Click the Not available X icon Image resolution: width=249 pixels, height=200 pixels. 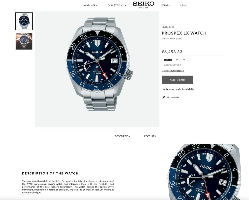(x=164, y=97)
